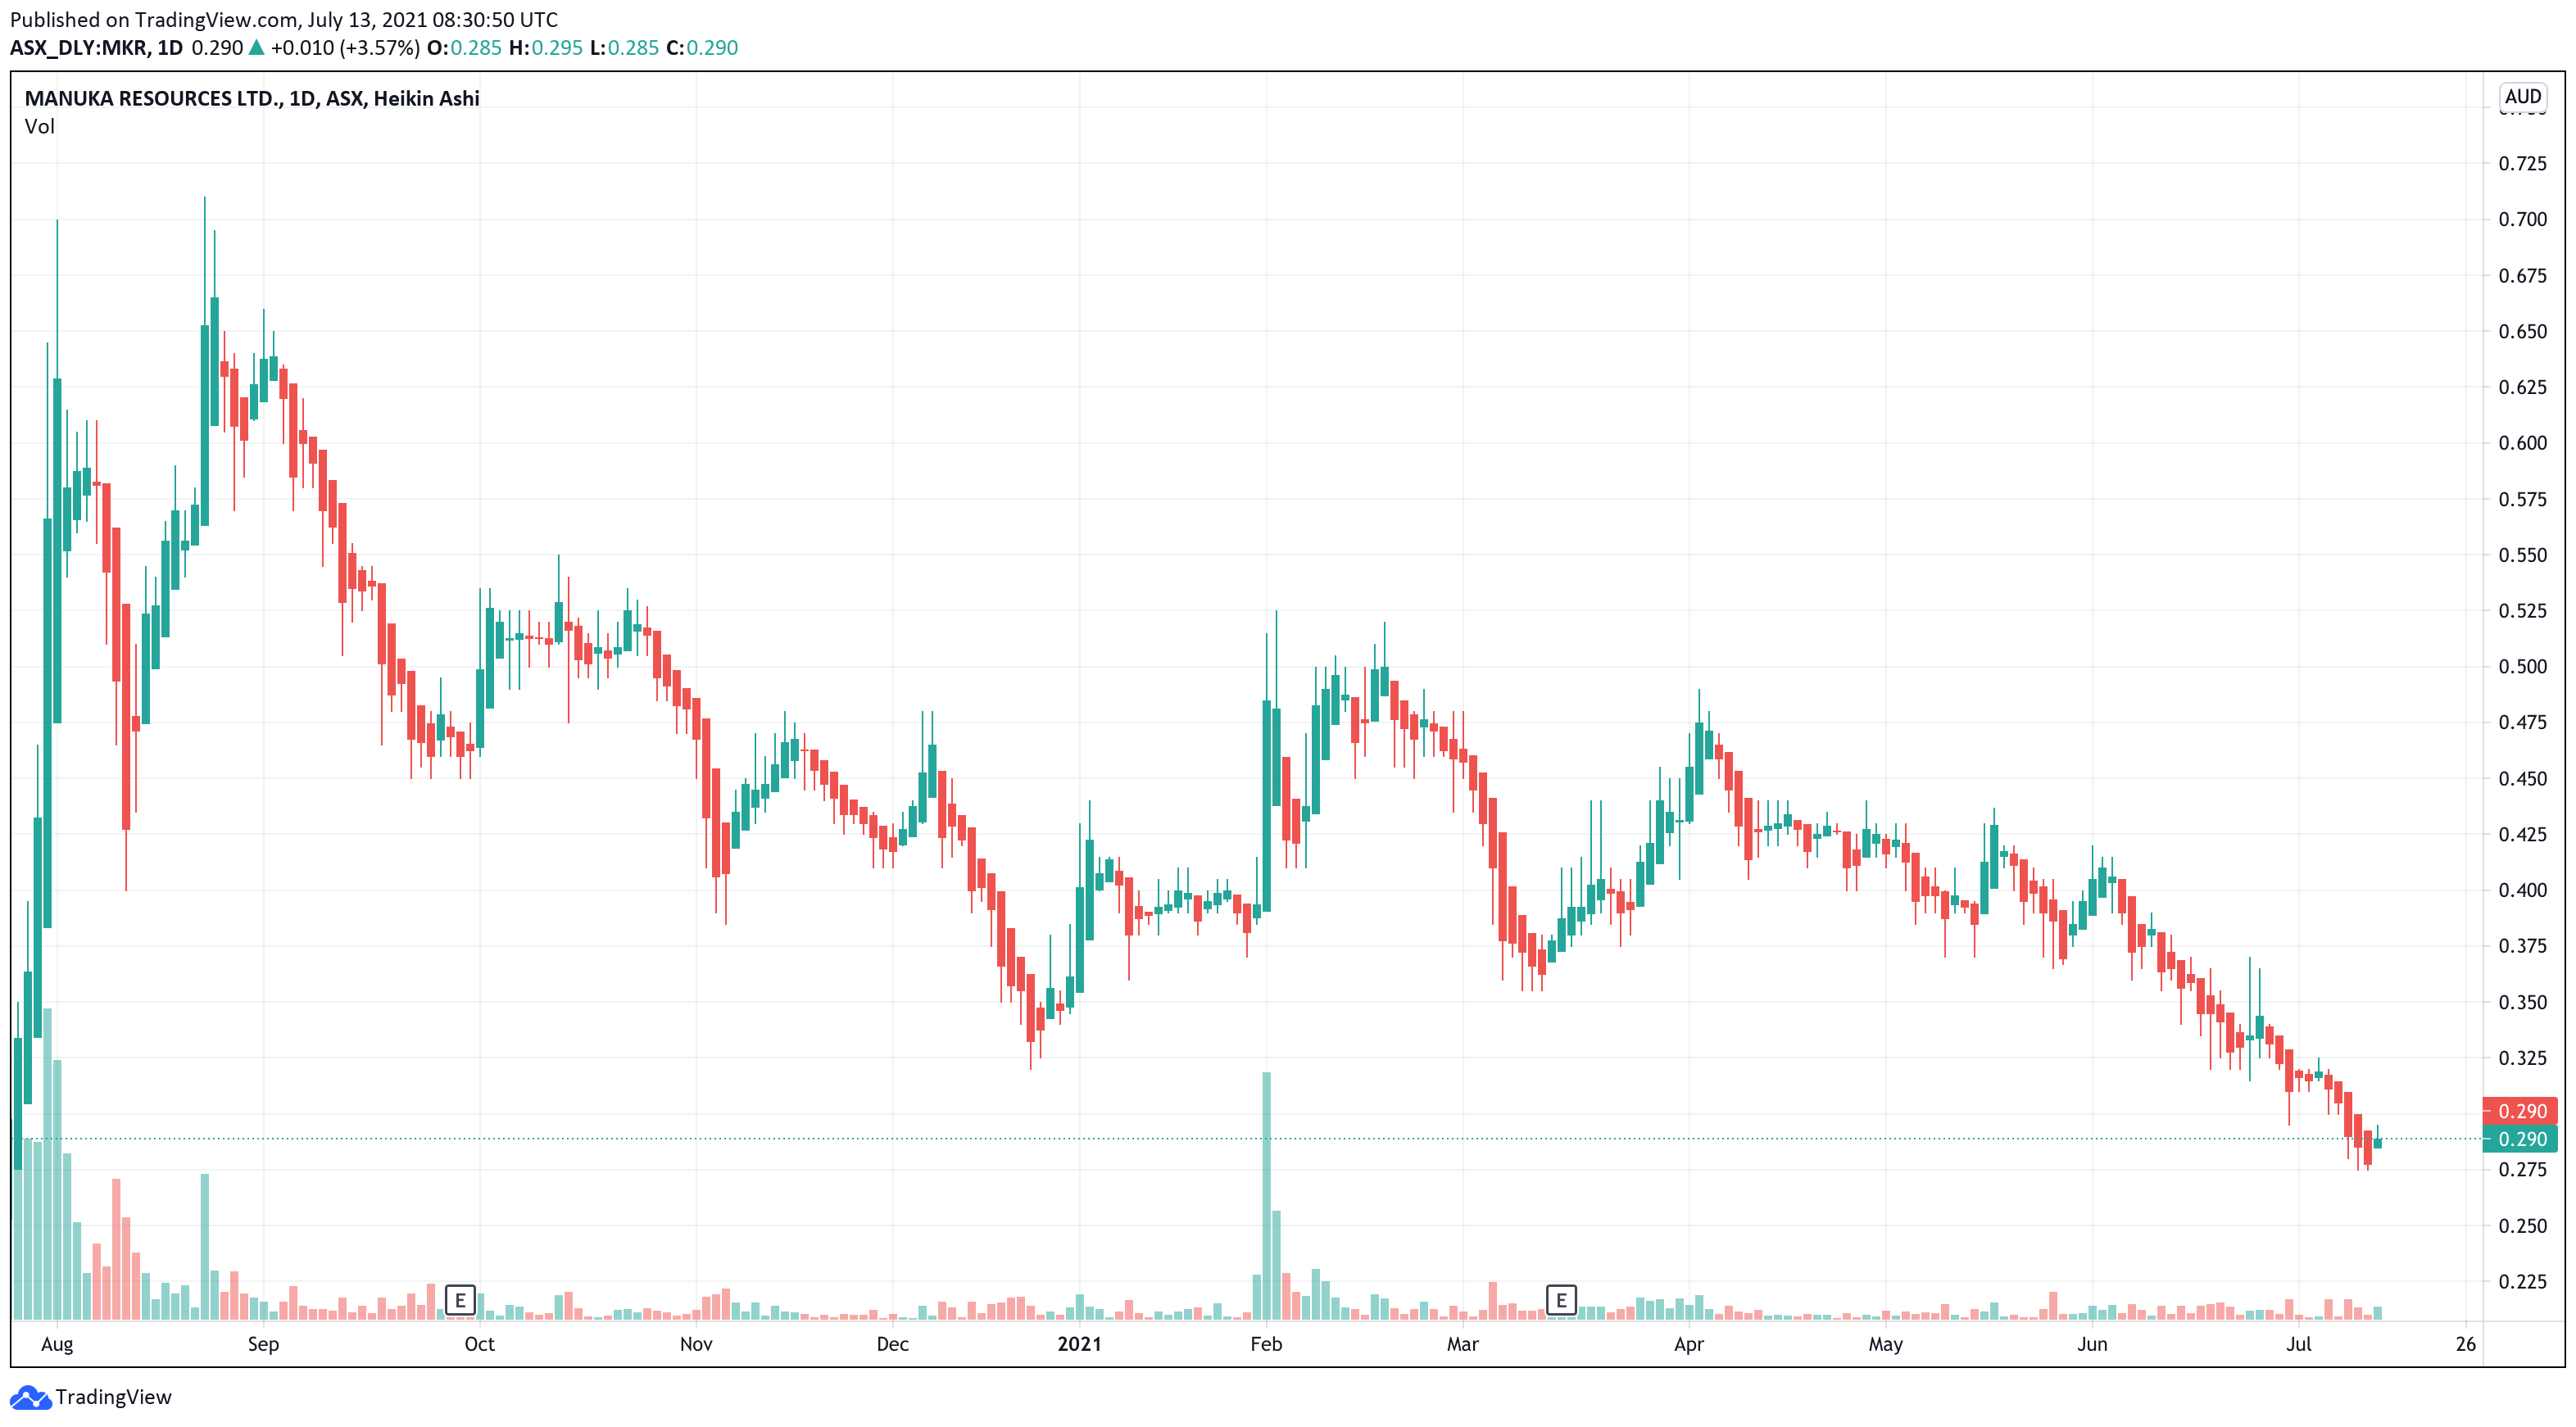Open the E earnings marker in mid-March
This screenshot has height=1427, width=2576.
pyautogui.click(x=1561, y=1300)
